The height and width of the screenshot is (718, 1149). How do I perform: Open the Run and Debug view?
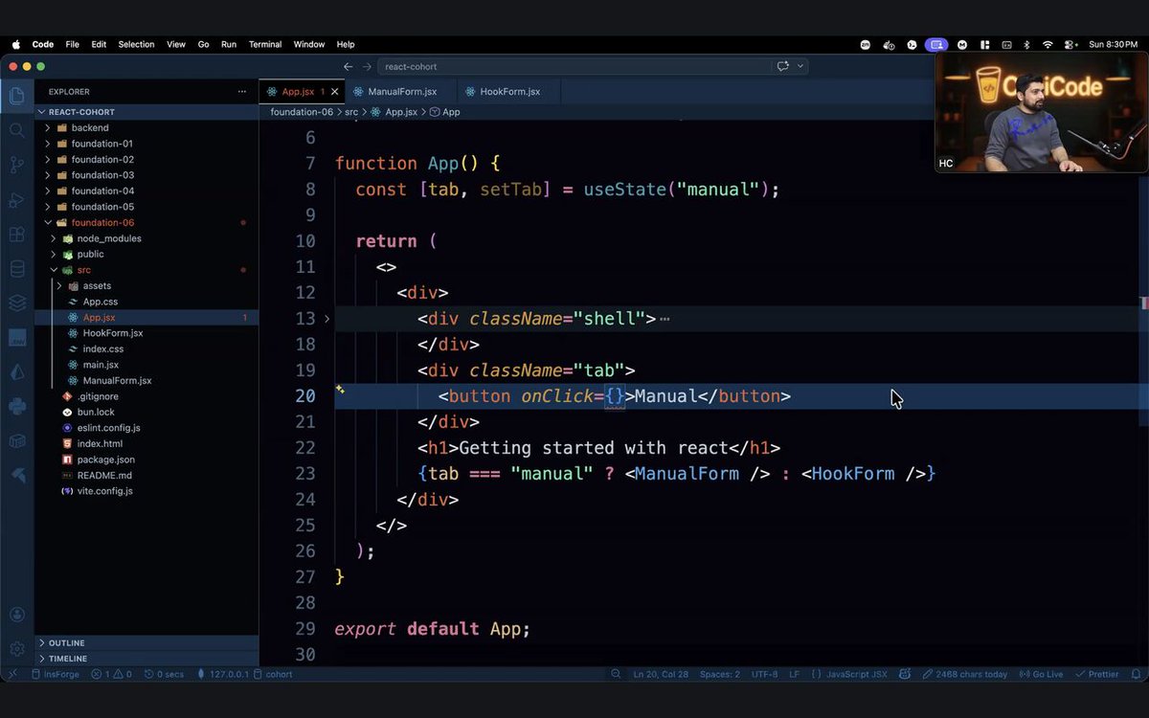coord(16,199)
